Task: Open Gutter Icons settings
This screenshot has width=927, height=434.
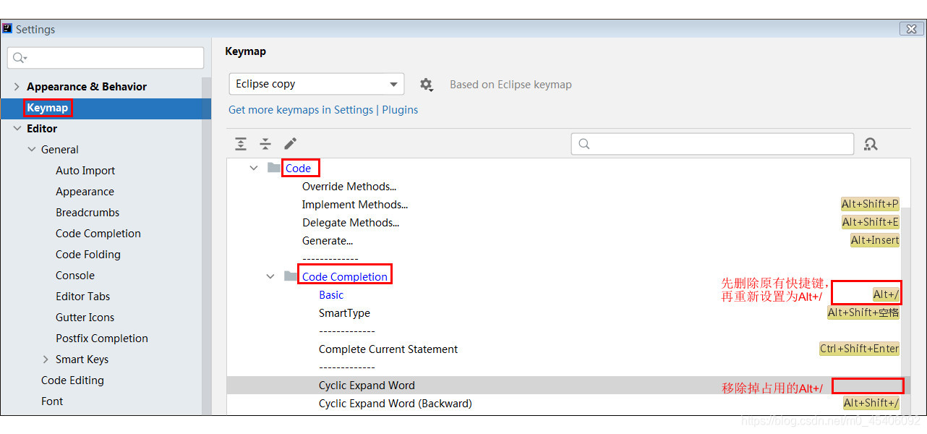Action: coord(85,318)
